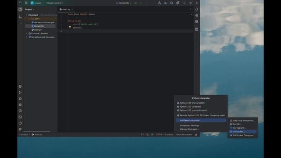Open Python Packages tool window icon

click(20, 86)
